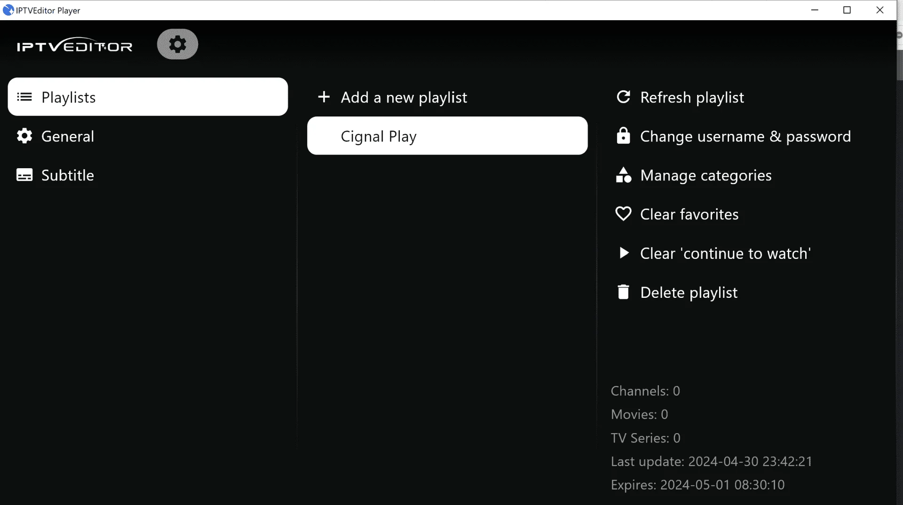Screen dimensions: 903x505
Task: Open the Subtitle settings section
Action: pos(148,175)
